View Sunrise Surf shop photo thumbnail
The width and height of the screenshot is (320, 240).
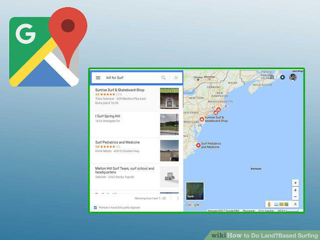tap(169, 98)
